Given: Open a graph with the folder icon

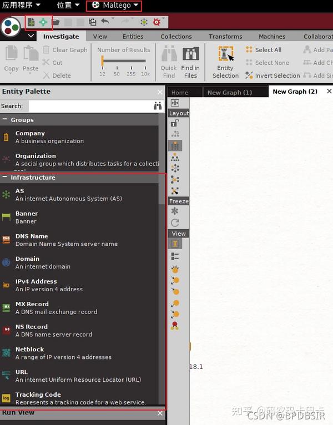Looking at the screenshot, I should [56, 22].
